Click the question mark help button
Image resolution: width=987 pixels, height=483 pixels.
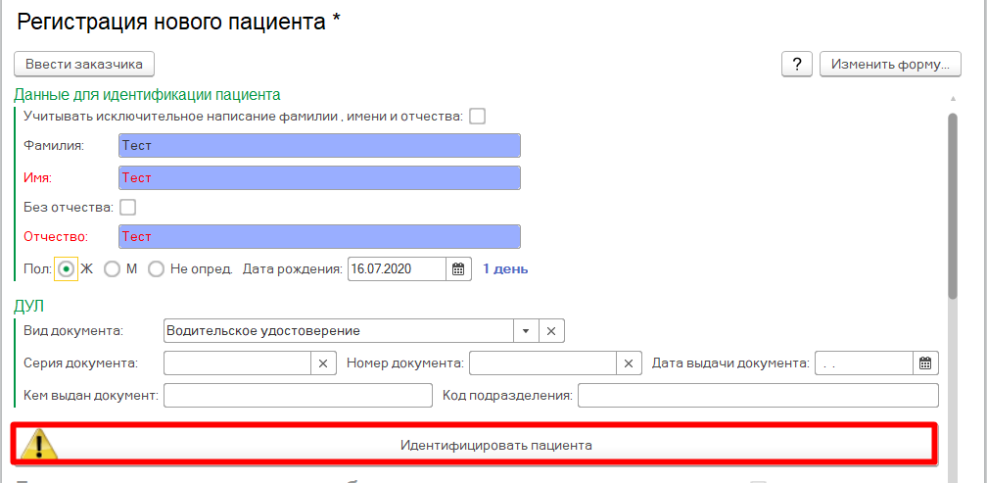[796, 65]
